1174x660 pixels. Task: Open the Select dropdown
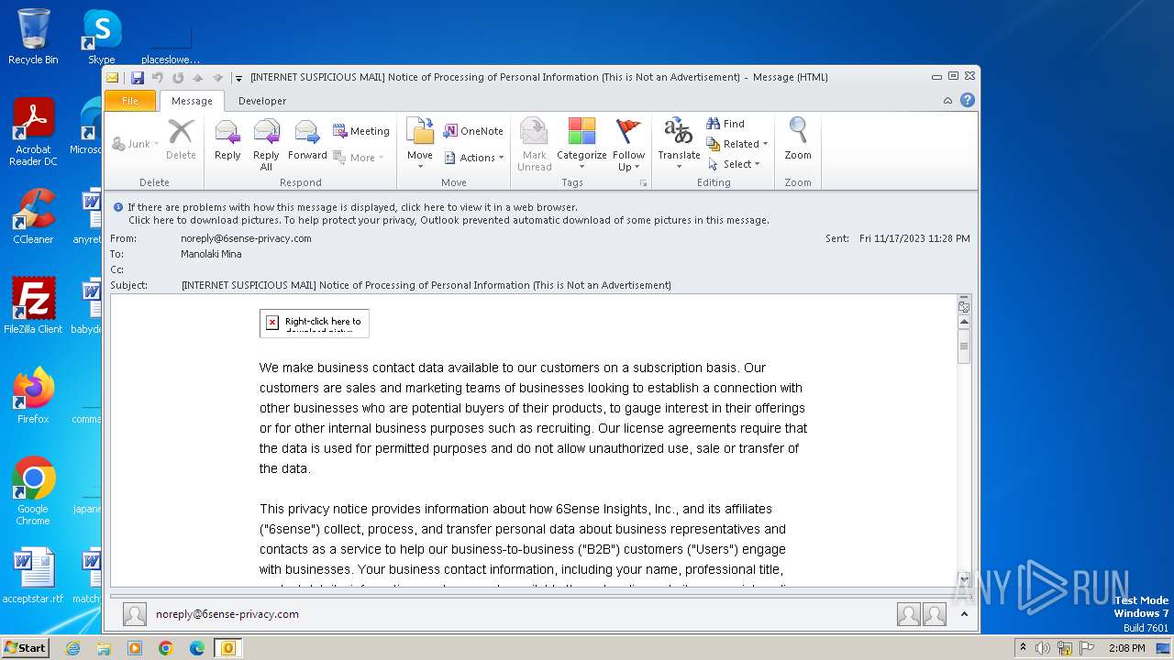[735, 164]
